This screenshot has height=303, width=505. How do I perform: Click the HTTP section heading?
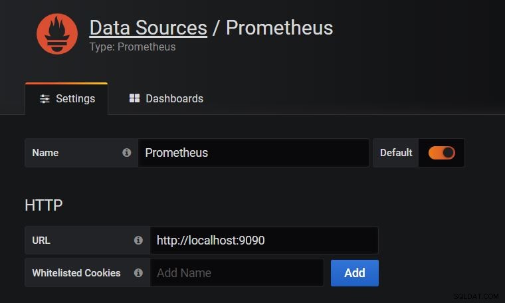point(44,205)
